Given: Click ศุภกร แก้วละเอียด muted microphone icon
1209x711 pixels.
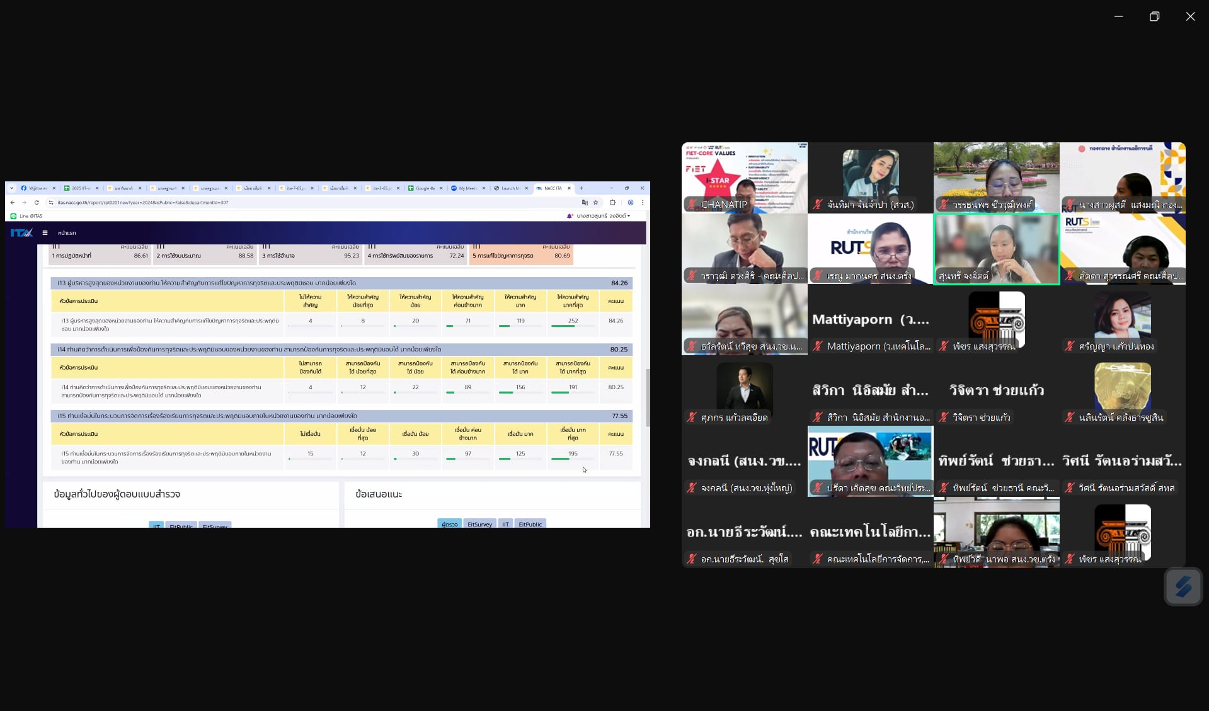Looking at the screenshot, I should (692, 418).
